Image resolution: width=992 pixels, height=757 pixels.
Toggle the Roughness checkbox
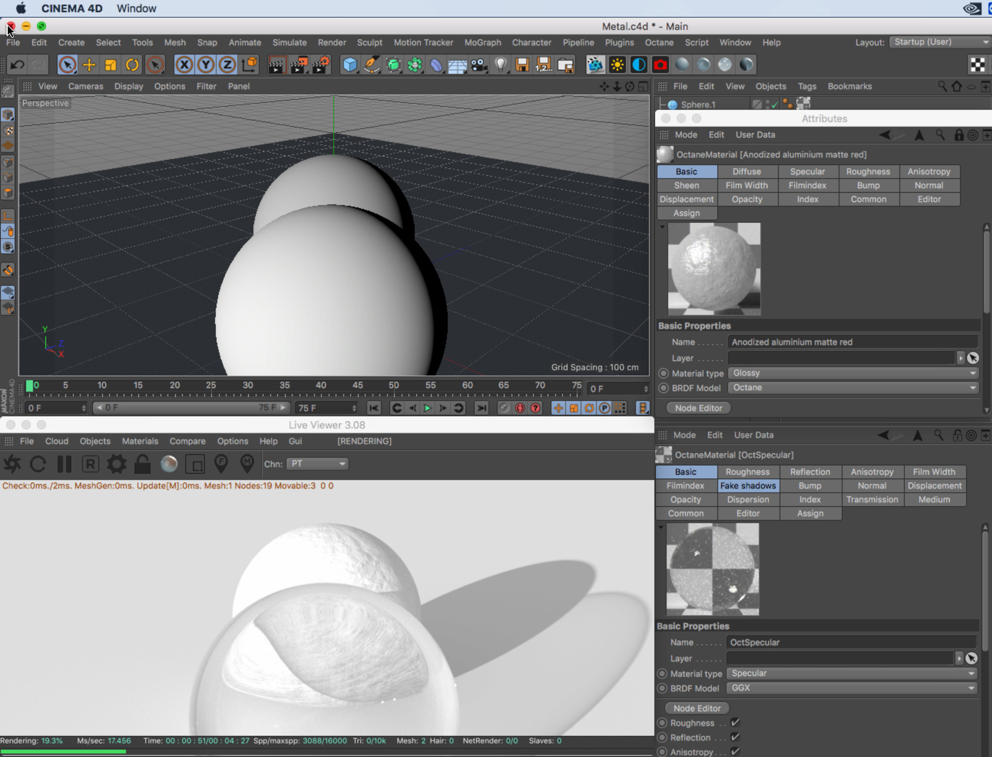tap(735, 723)
